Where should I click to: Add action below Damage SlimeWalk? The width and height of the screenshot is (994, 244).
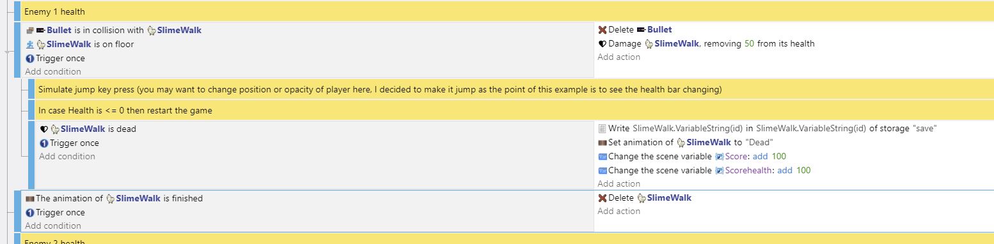click(619, 57)
